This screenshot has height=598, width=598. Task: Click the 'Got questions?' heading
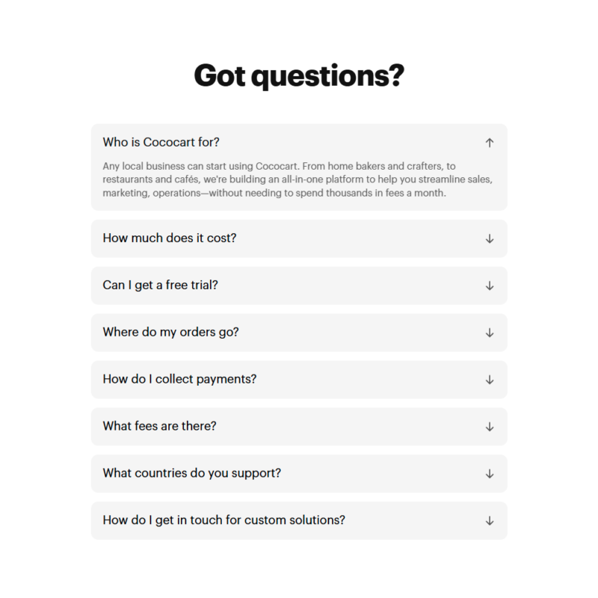pyautogui.click(x=299, y=75)
